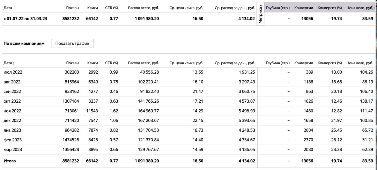This screenshot has width=377, height=170.
Task: Select the июл 2022 row label
Action: coord(12,72)
